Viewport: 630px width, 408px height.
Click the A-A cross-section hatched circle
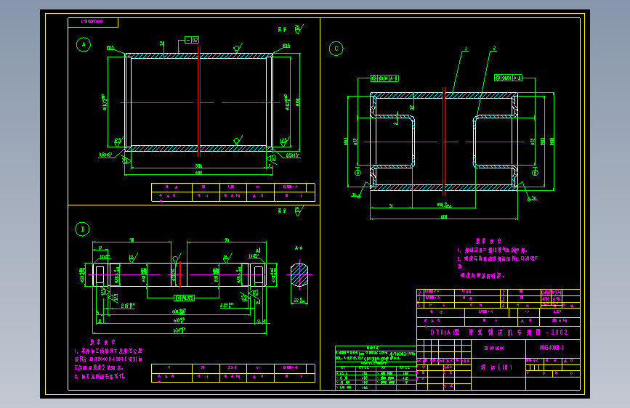click(299, 274)
